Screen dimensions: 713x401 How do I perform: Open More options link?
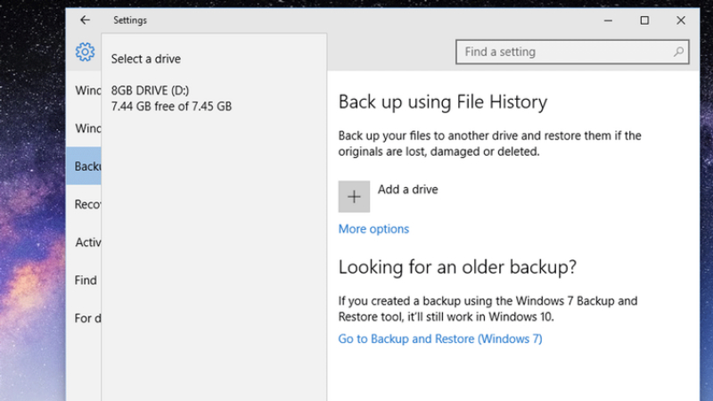coord(373,229)
